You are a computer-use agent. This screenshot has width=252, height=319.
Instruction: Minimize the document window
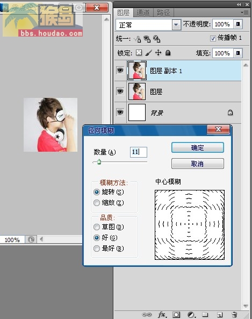pos(66,8)
